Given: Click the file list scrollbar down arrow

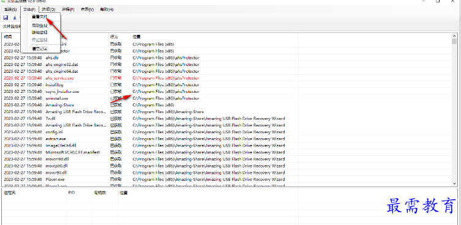Looking at the screenshot, I should coord(454,183).
